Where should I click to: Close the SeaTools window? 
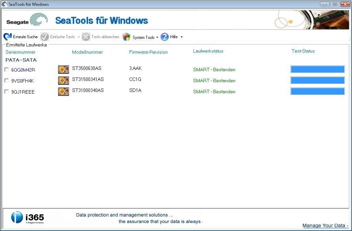[x=345, y=4]
